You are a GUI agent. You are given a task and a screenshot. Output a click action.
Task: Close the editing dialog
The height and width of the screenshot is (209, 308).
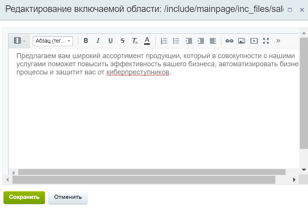point(302,10)
